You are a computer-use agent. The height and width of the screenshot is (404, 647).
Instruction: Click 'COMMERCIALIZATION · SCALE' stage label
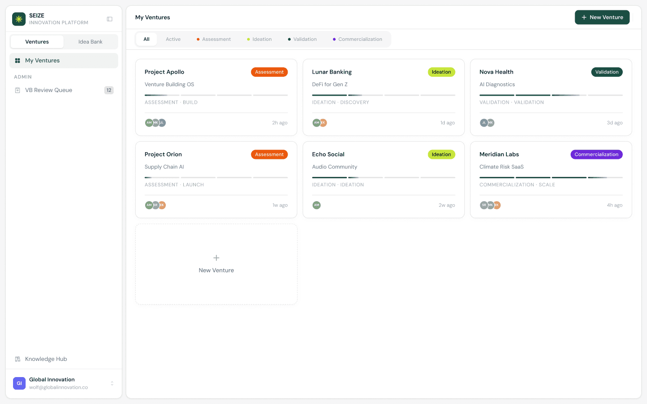pos(517,185)
